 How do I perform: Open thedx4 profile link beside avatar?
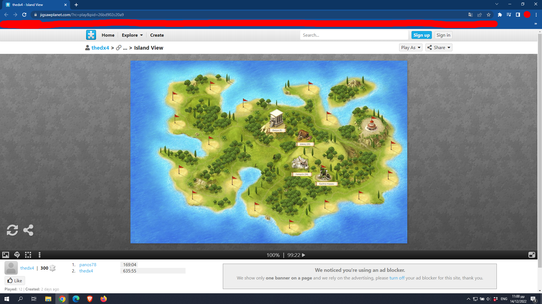(x=27, y=268)
